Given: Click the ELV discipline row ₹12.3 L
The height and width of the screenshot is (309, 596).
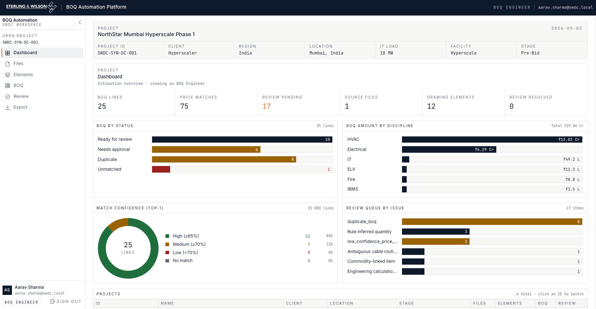Looking at the screenshot, I should tap(465, 169).
